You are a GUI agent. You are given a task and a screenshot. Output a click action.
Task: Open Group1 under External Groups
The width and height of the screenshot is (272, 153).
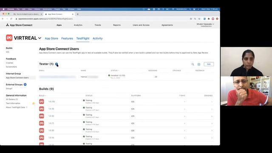click(x=9, y=88)
